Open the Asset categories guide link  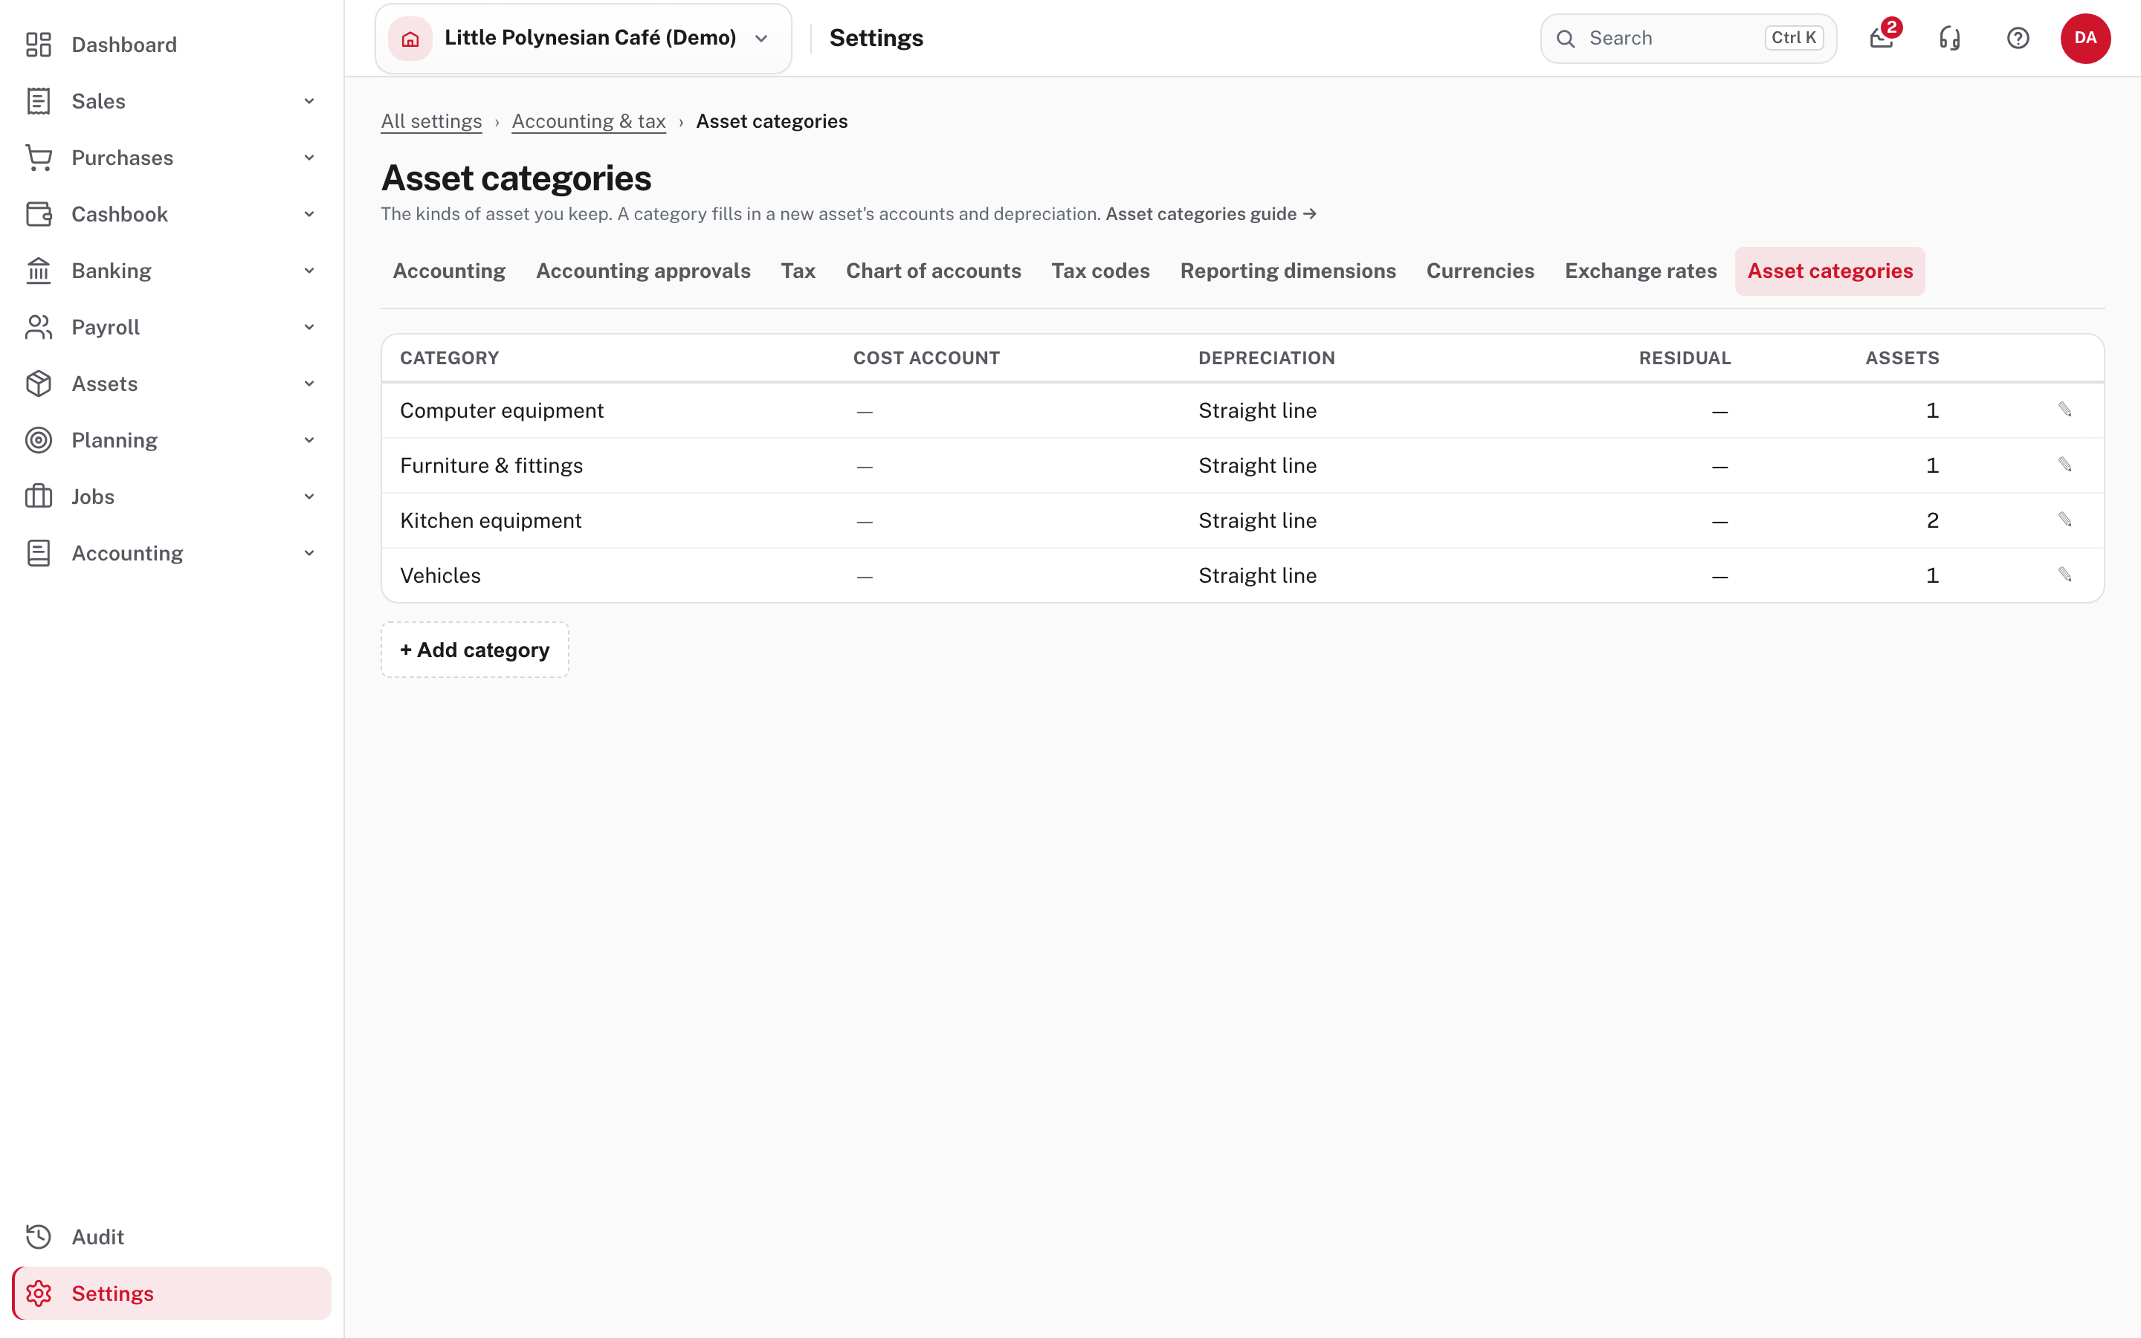[1211, 214]
